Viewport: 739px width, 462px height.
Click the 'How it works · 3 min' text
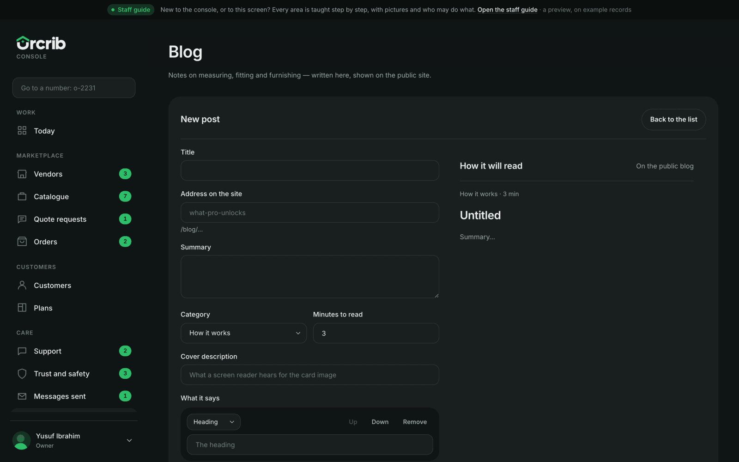(489, 194)
